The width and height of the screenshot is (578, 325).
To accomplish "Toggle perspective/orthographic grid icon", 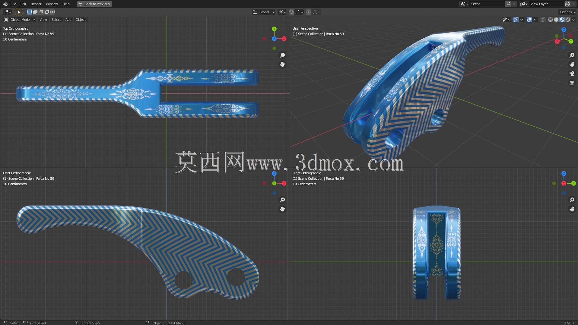I will (572, 83).
